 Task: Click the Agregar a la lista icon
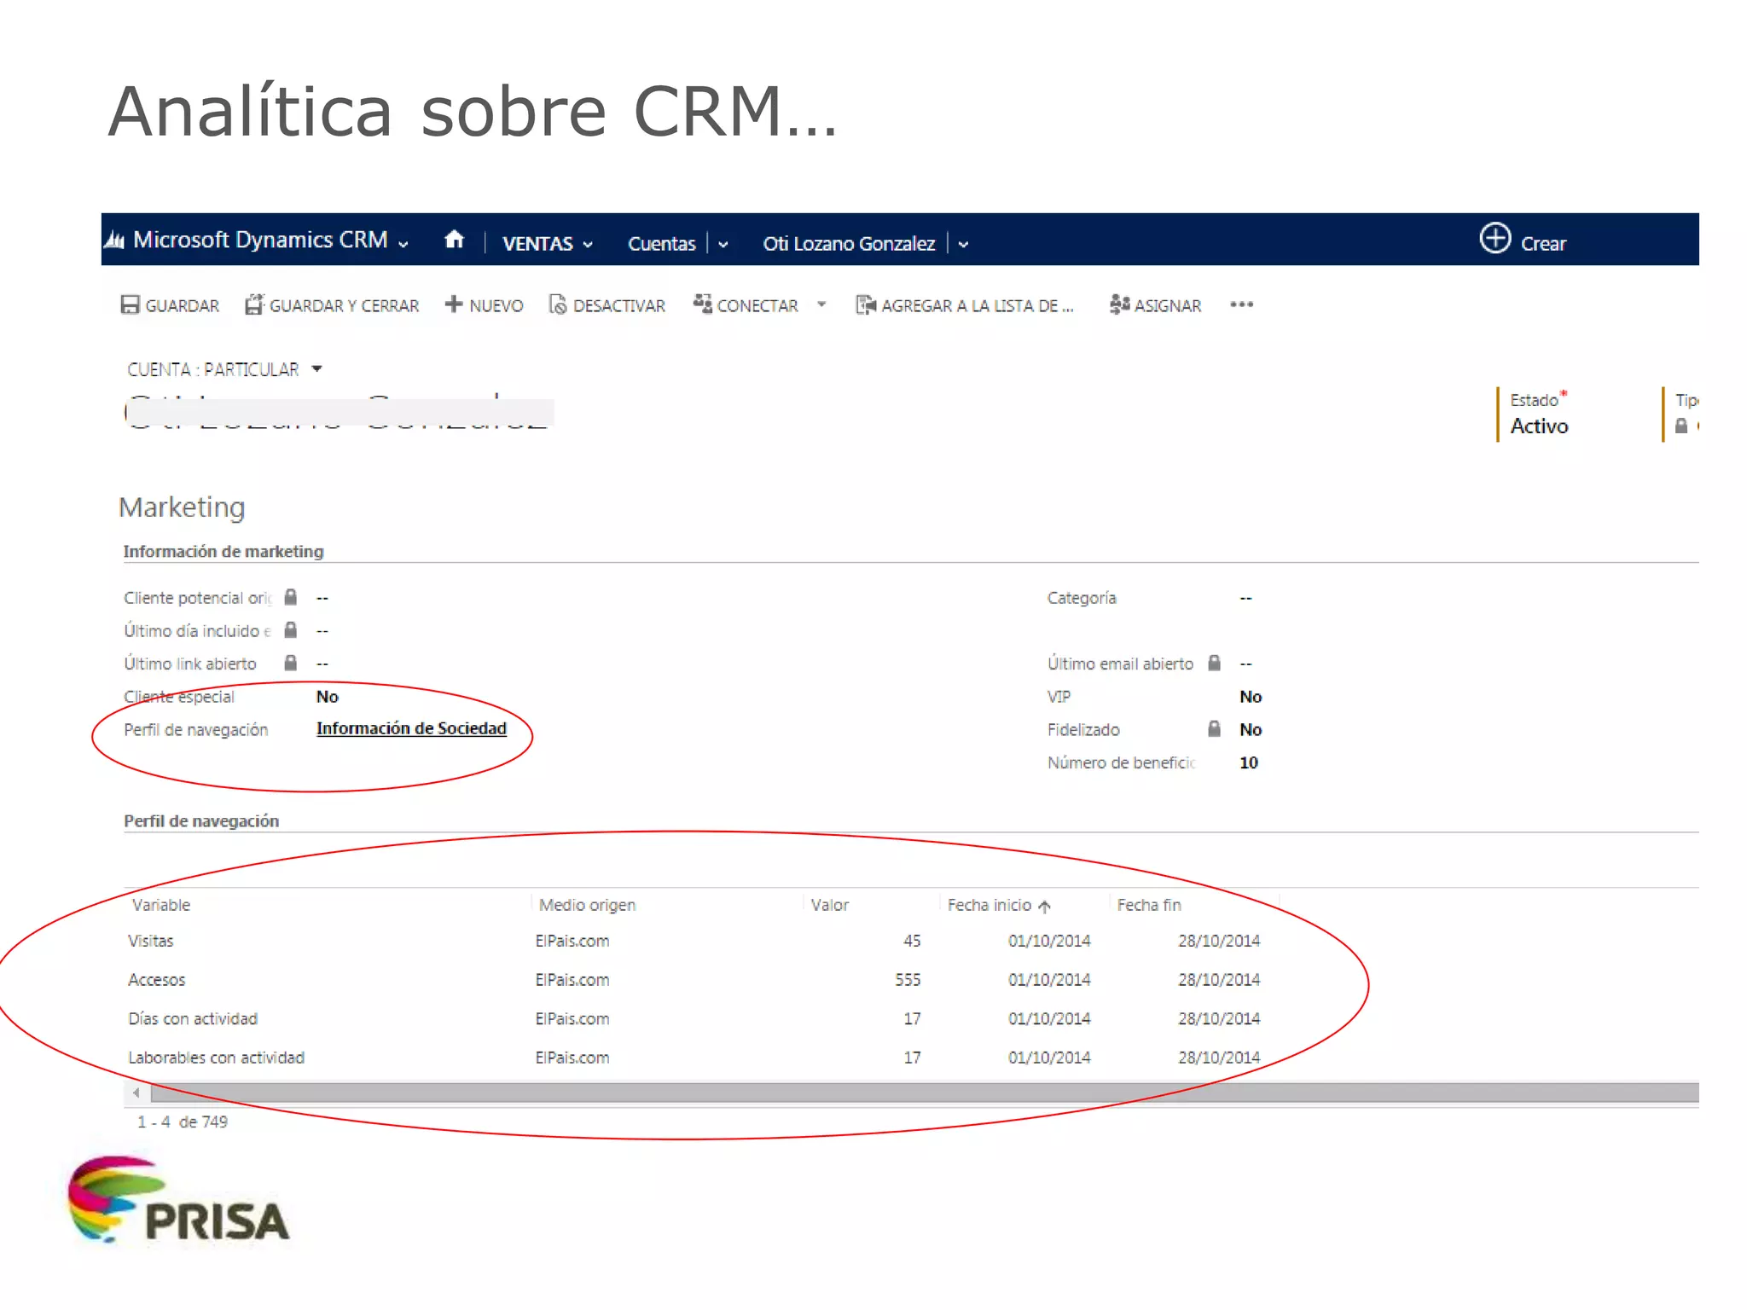(x=866, y=304)
